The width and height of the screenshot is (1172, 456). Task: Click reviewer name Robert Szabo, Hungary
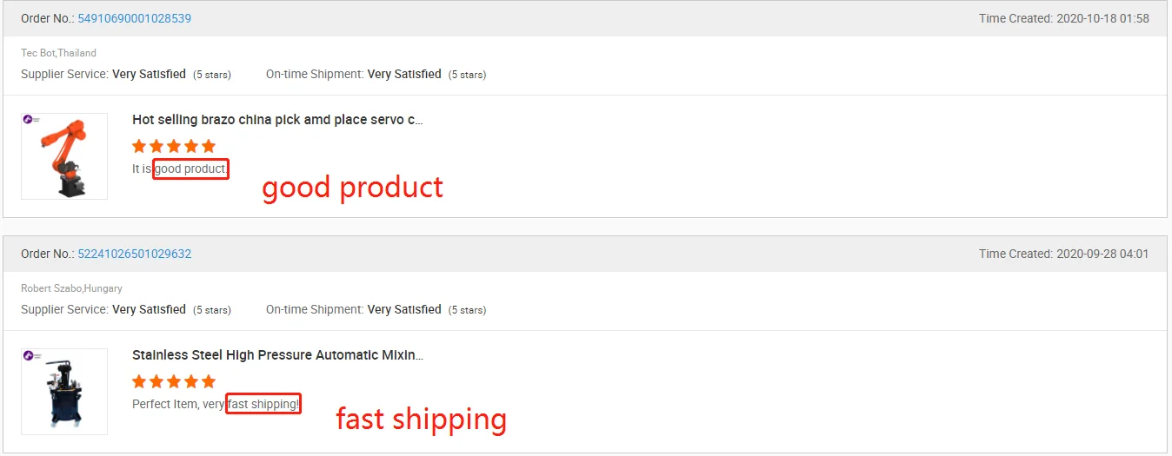(71, 288)
